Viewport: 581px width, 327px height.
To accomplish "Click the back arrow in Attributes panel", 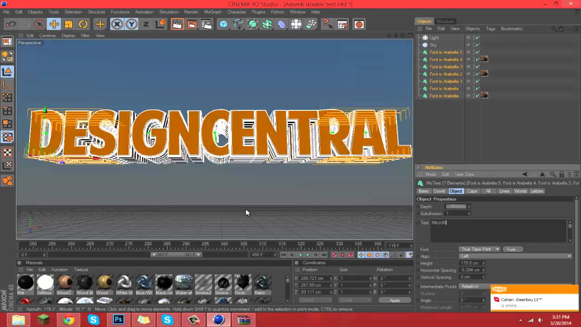I will 525,174.
